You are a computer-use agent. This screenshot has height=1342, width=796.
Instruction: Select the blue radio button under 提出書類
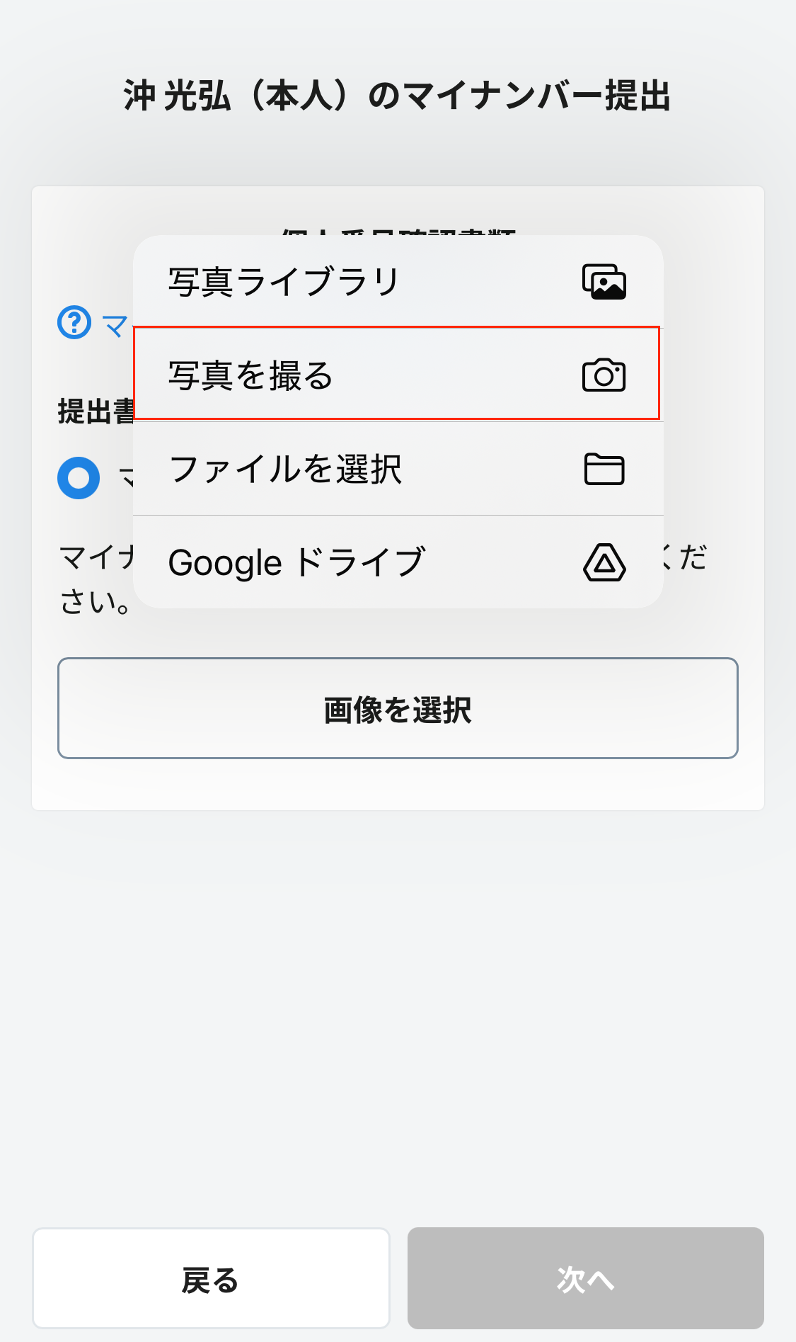coord(79,478)
